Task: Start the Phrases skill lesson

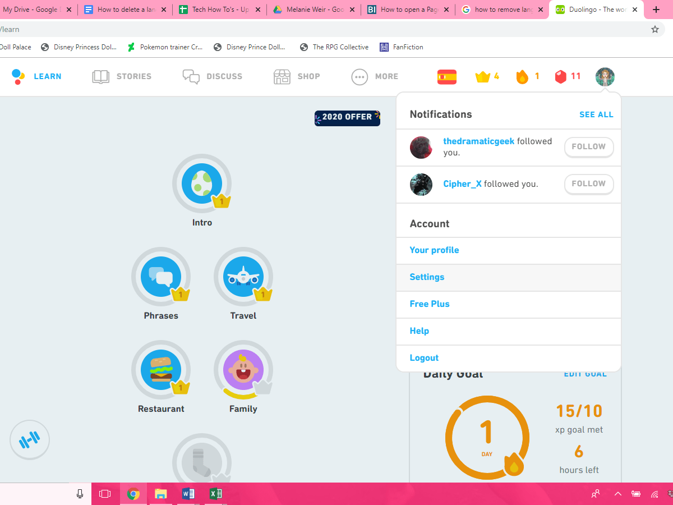Action: pos(161,277)
